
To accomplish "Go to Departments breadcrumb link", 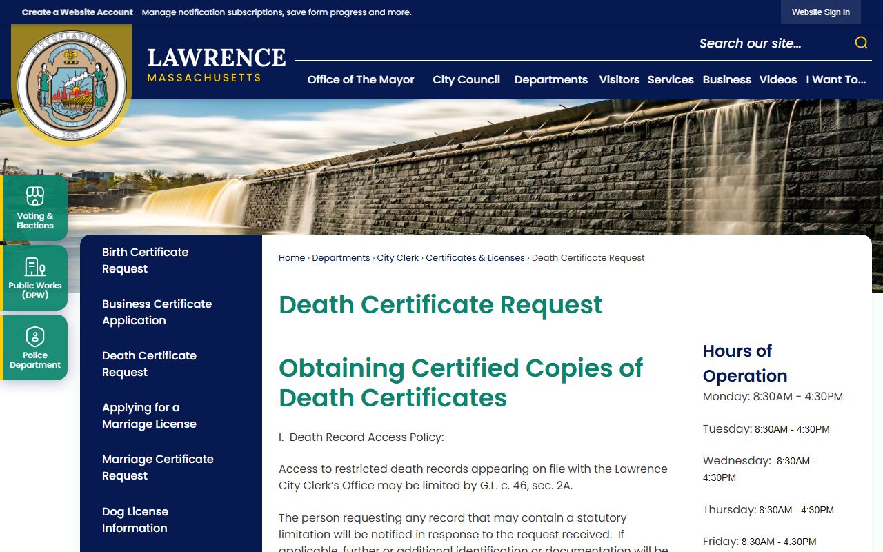I will coord(341,257).
